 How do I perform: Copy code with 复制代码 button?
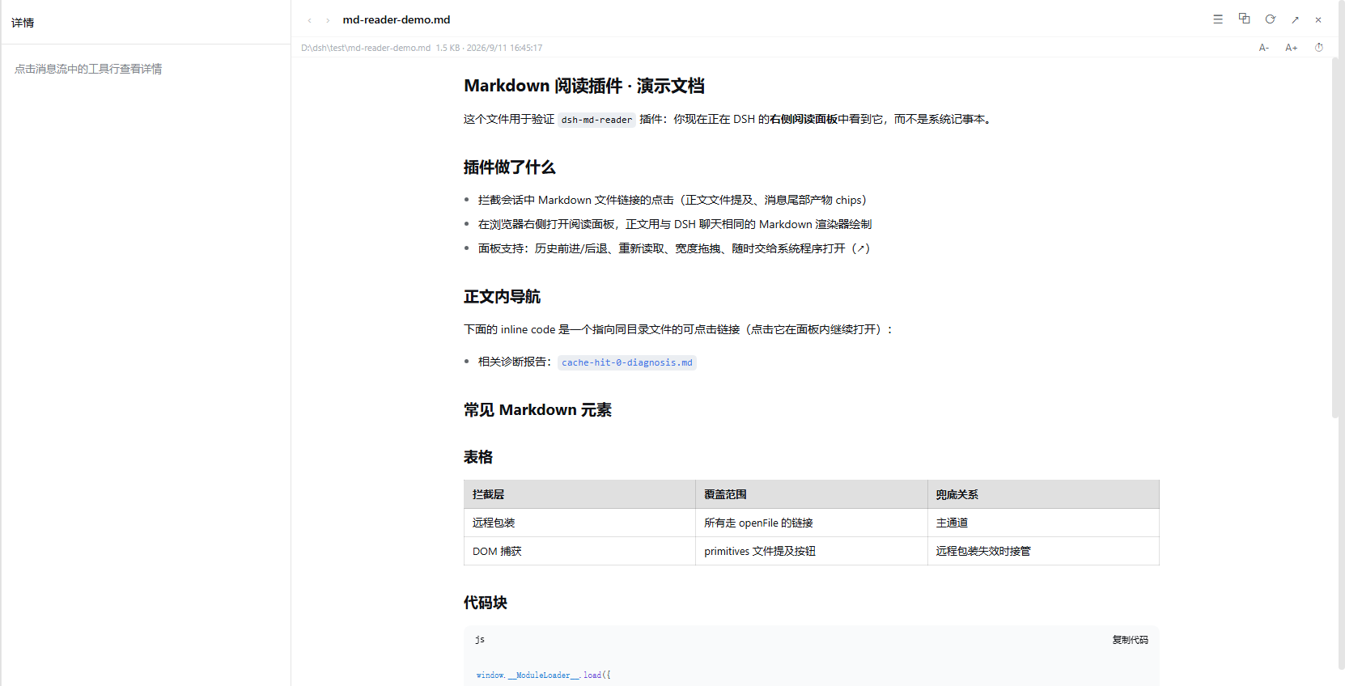pyautogui.click(x=1130, y=640)
